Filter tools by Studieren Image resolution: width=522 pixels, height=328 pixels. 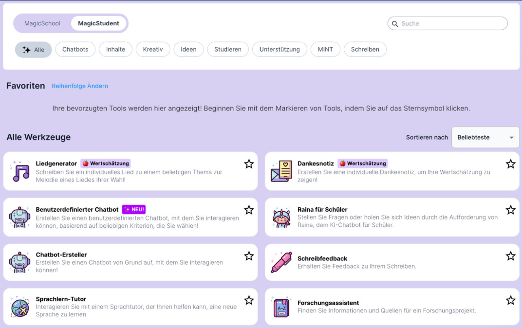pyautogui.click(x=228, y=49)
